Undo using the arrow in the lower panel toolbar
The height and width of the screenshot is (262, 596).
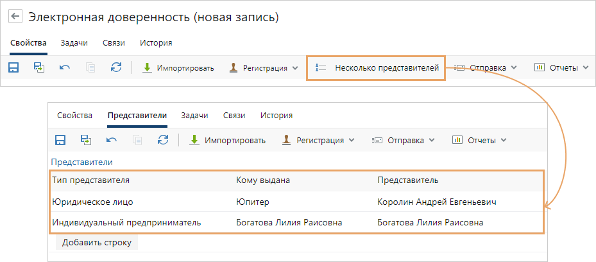tap(112, 140)
